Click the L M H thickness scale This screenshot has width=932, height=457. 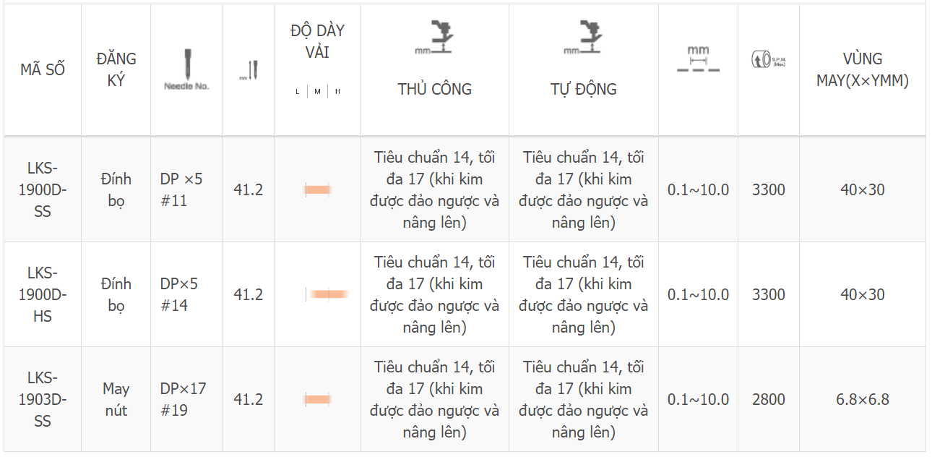[x=317, y=92]
